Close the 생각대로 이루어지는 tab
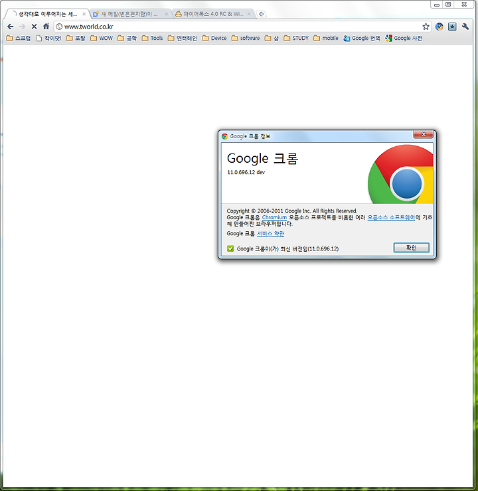Screen dimensions: 478x491 click(84, 14)
